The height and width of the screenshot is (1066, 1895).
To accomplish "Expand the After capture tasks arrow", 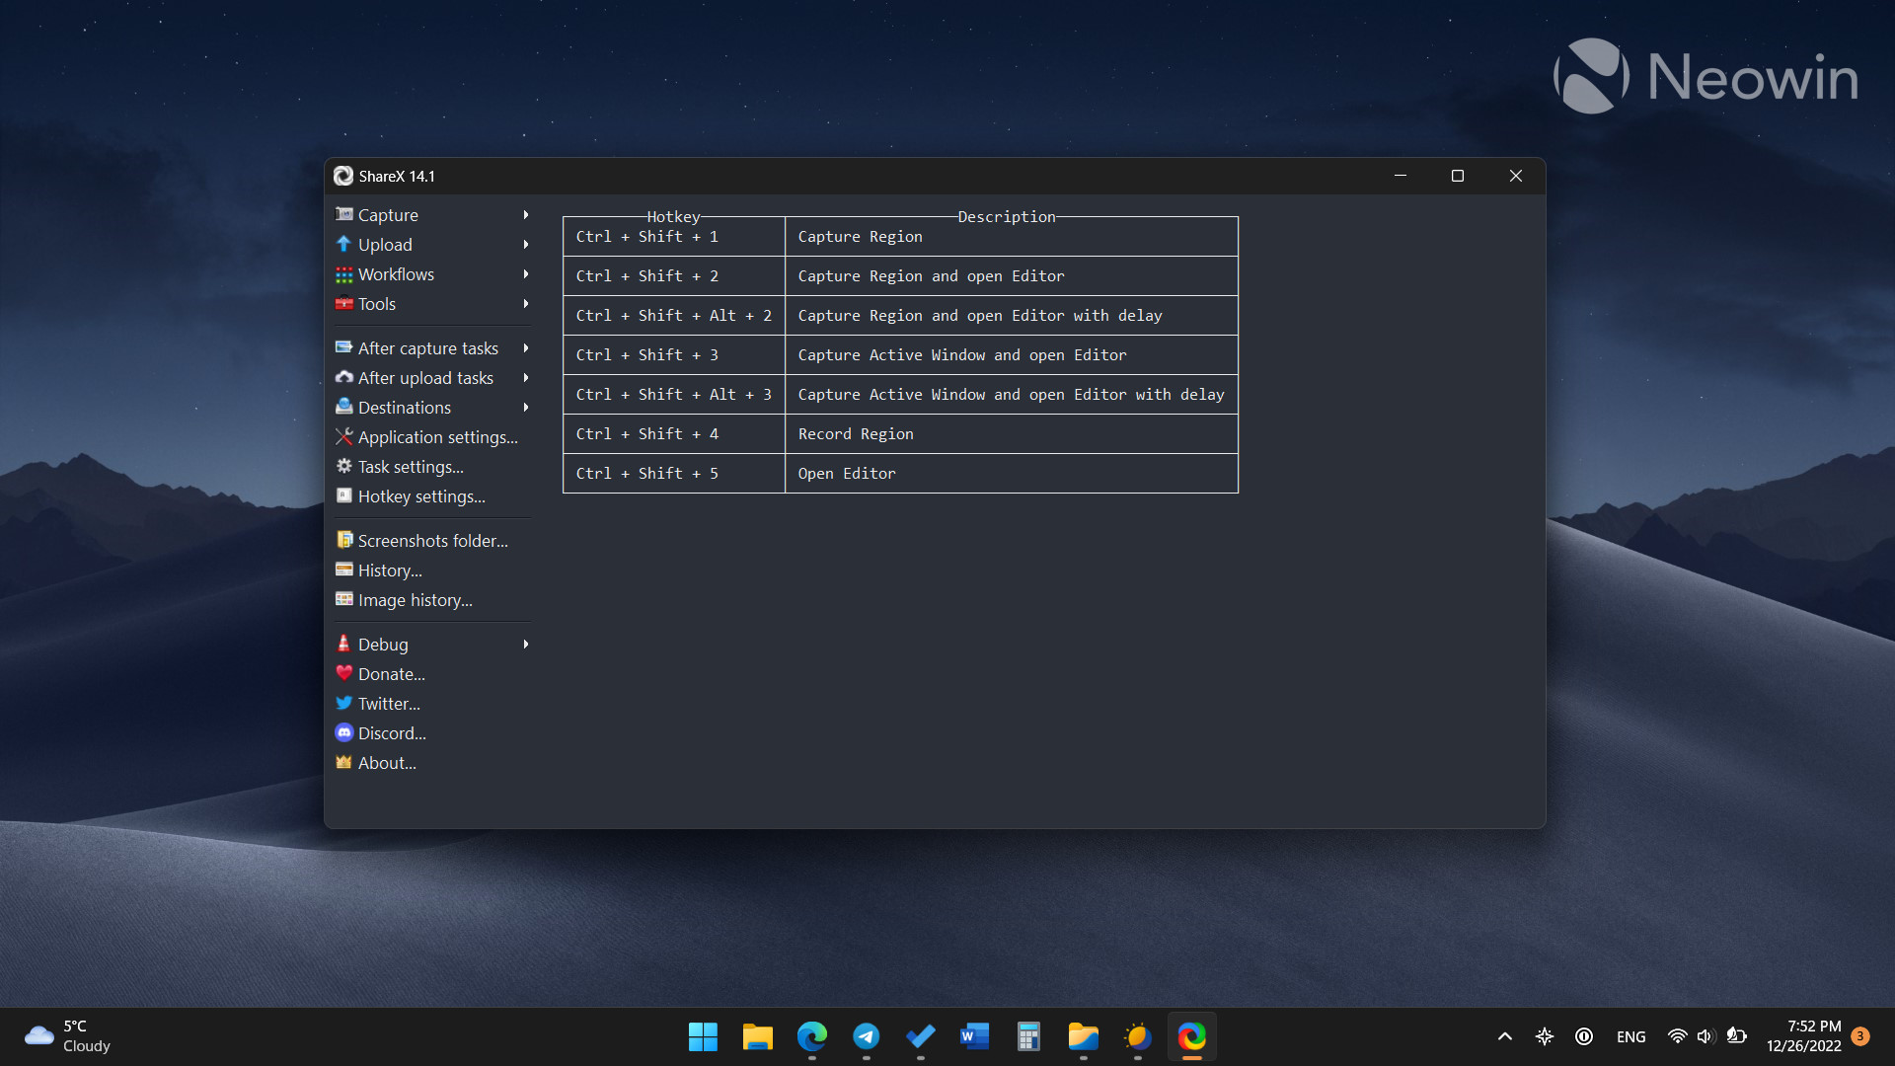I will pos(526,348).
